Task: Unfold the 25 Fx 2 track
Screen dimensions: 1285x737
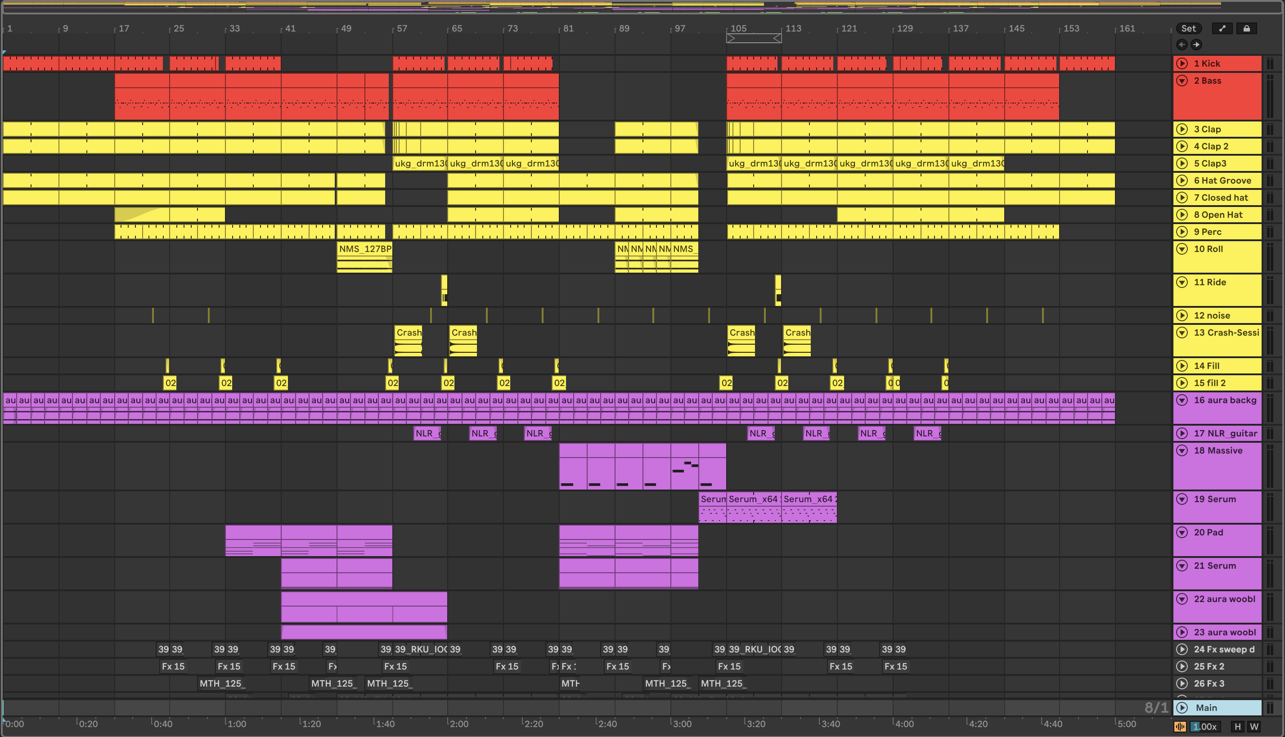Action: click(x=1182, y=666)
